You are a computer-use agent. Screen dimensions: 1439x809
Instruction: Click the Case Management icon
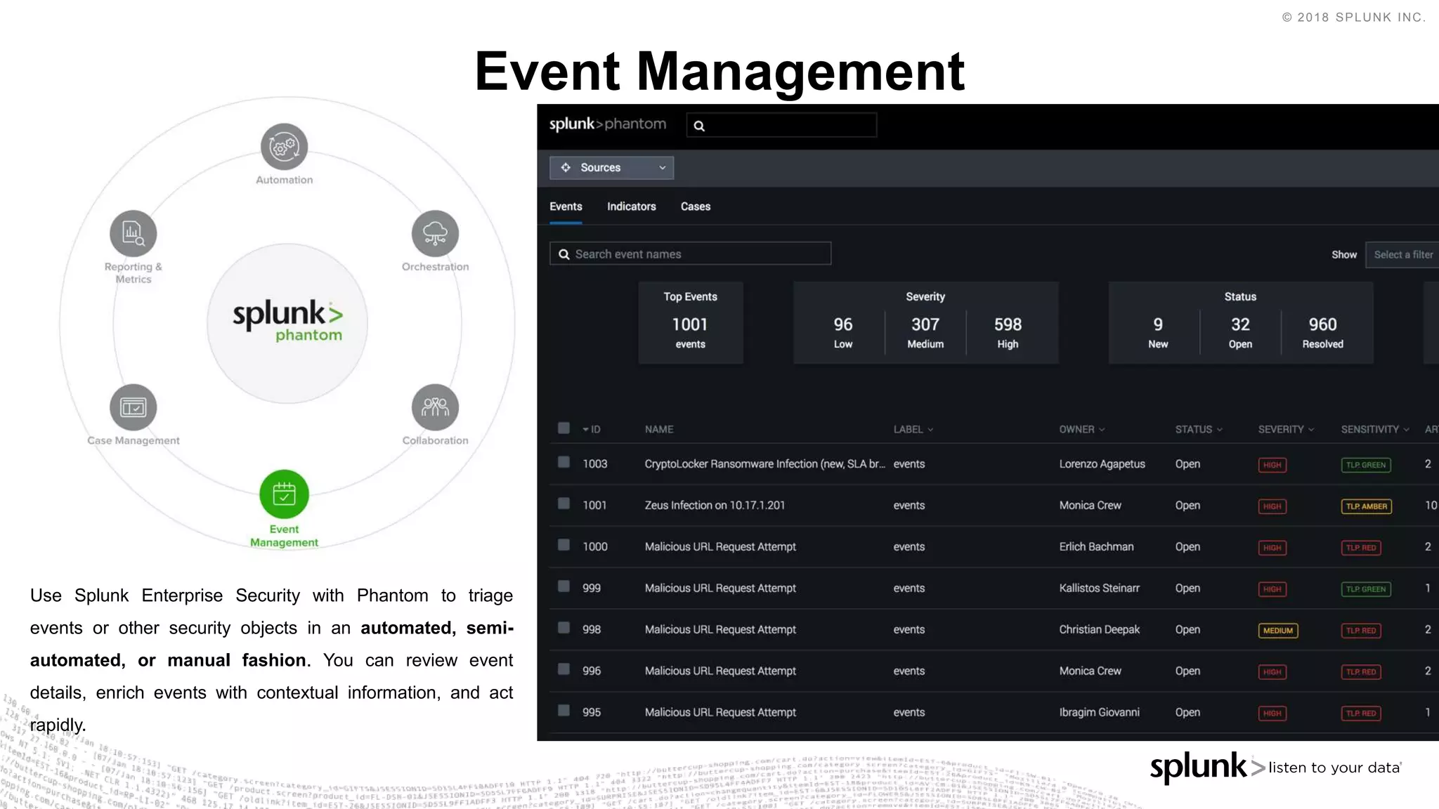click(133, 407)
